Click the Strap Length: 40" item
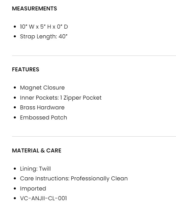The height and width of the screenshot is (211, 176). coord(44,36)
